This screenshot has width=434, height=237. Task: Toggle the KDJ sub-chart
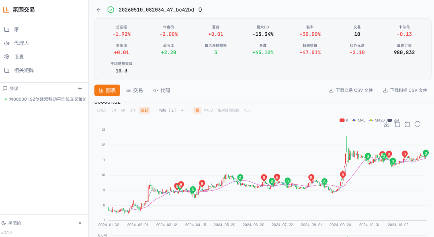click(x=248, y=110)
